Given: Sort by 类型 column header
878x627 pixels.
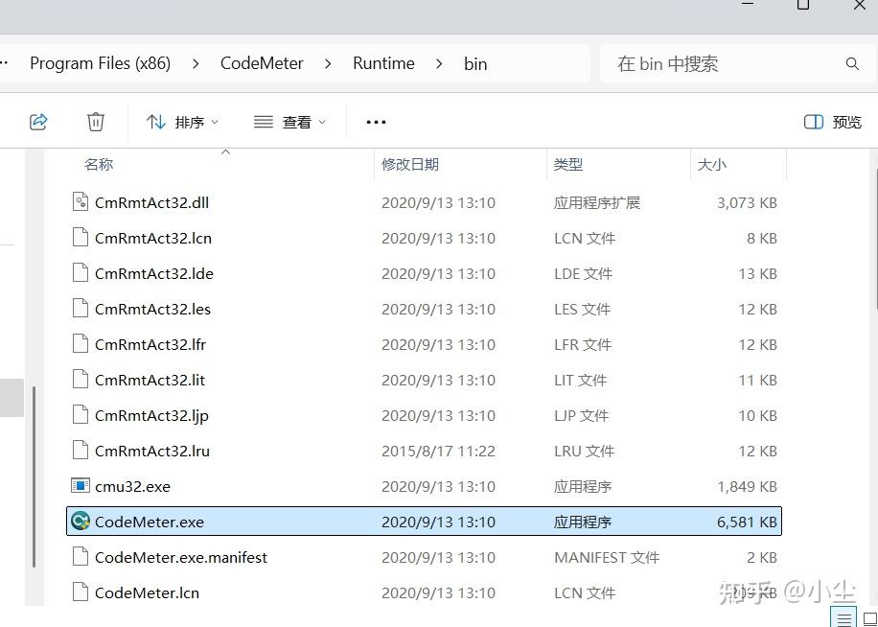Looking at the screenshot, I should [x=568, y=165].
